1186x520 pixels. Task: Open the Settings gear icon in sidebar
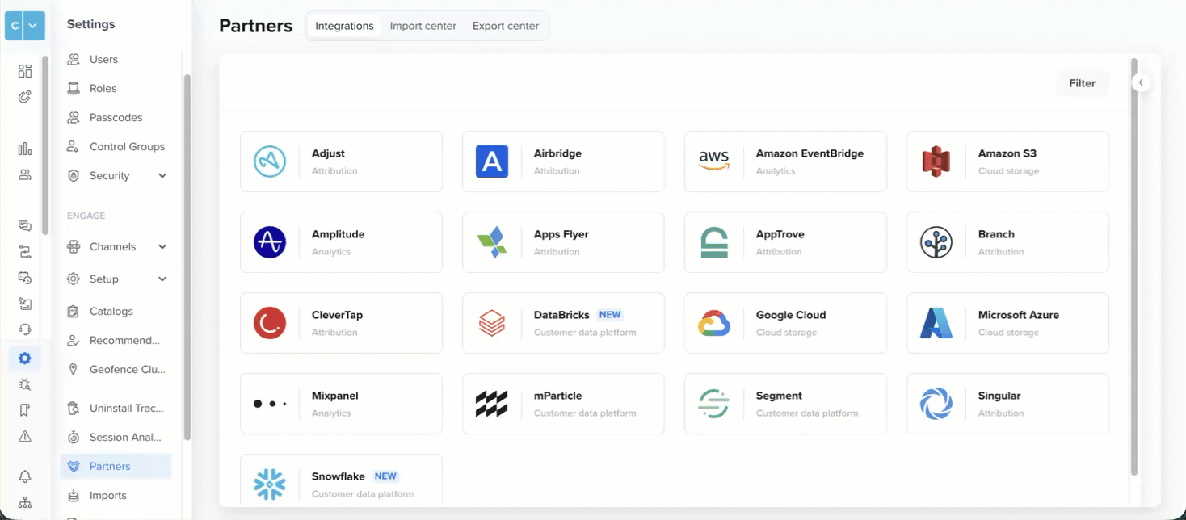pos(24,358)
